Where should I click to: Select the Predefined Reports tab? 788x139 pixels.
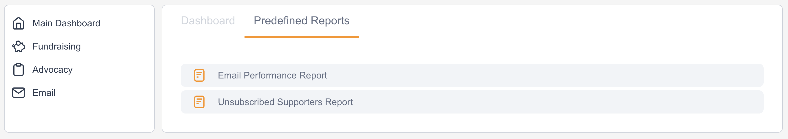coord(301,21)
